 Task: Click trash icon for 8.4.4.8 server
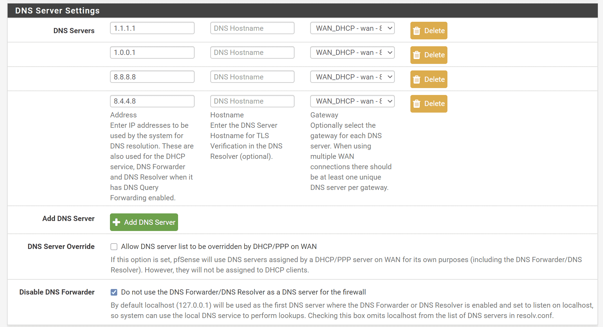(x=417, y=104)
